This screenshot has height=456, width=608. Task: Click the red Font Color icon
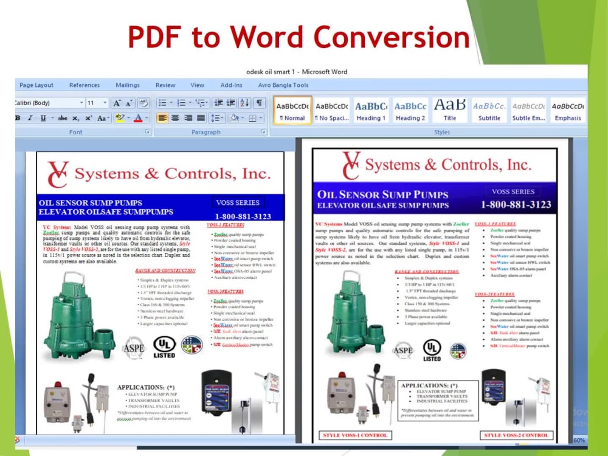[x=138, y=118]
